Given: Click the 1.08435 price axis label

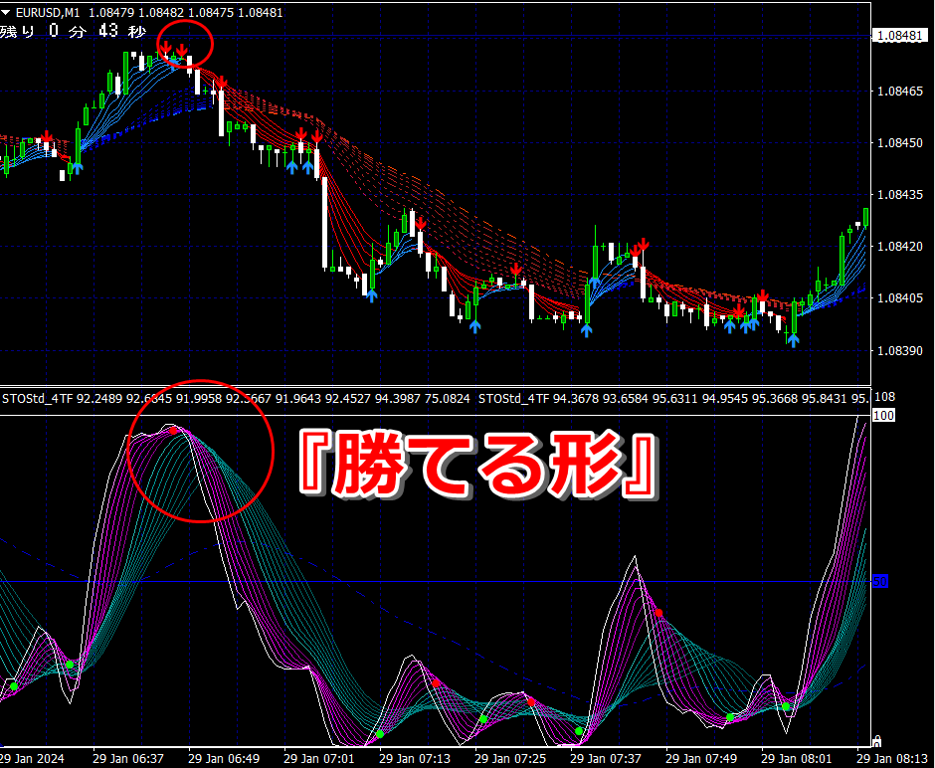Looking at the screenshot, I should (900, 194).
